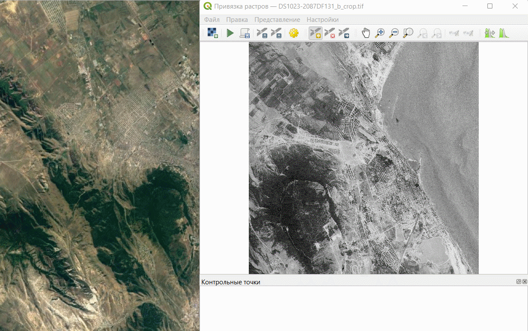Click the Open Raster icon

click(212, 33)
